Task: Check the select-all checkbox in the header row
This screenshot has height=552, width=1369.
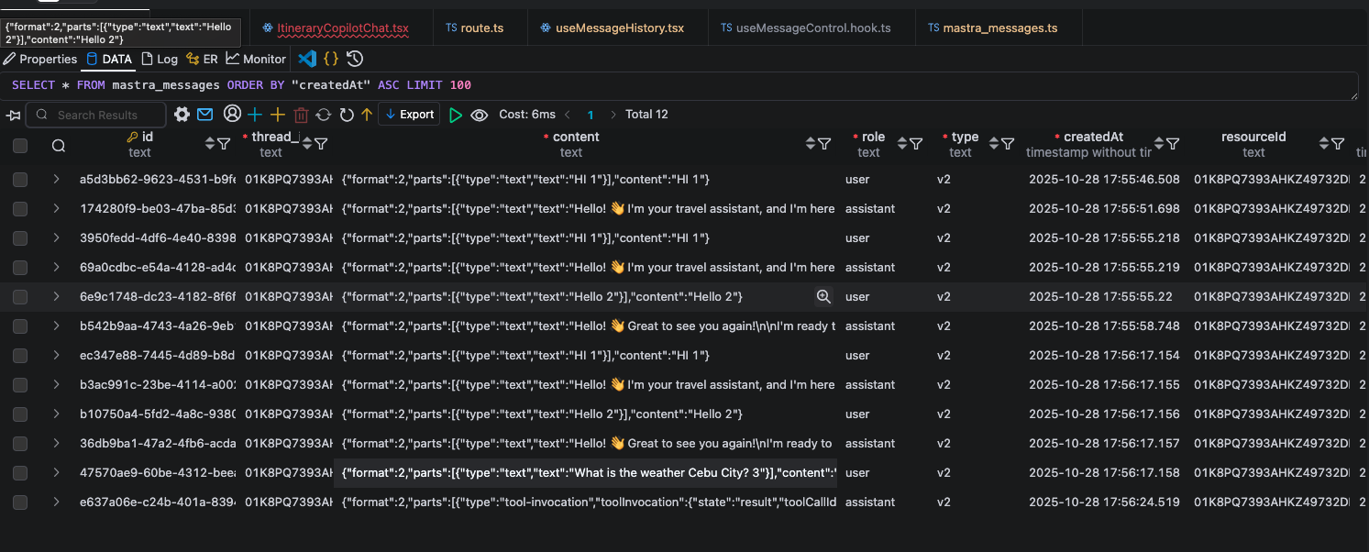Action: pos(20,145)
